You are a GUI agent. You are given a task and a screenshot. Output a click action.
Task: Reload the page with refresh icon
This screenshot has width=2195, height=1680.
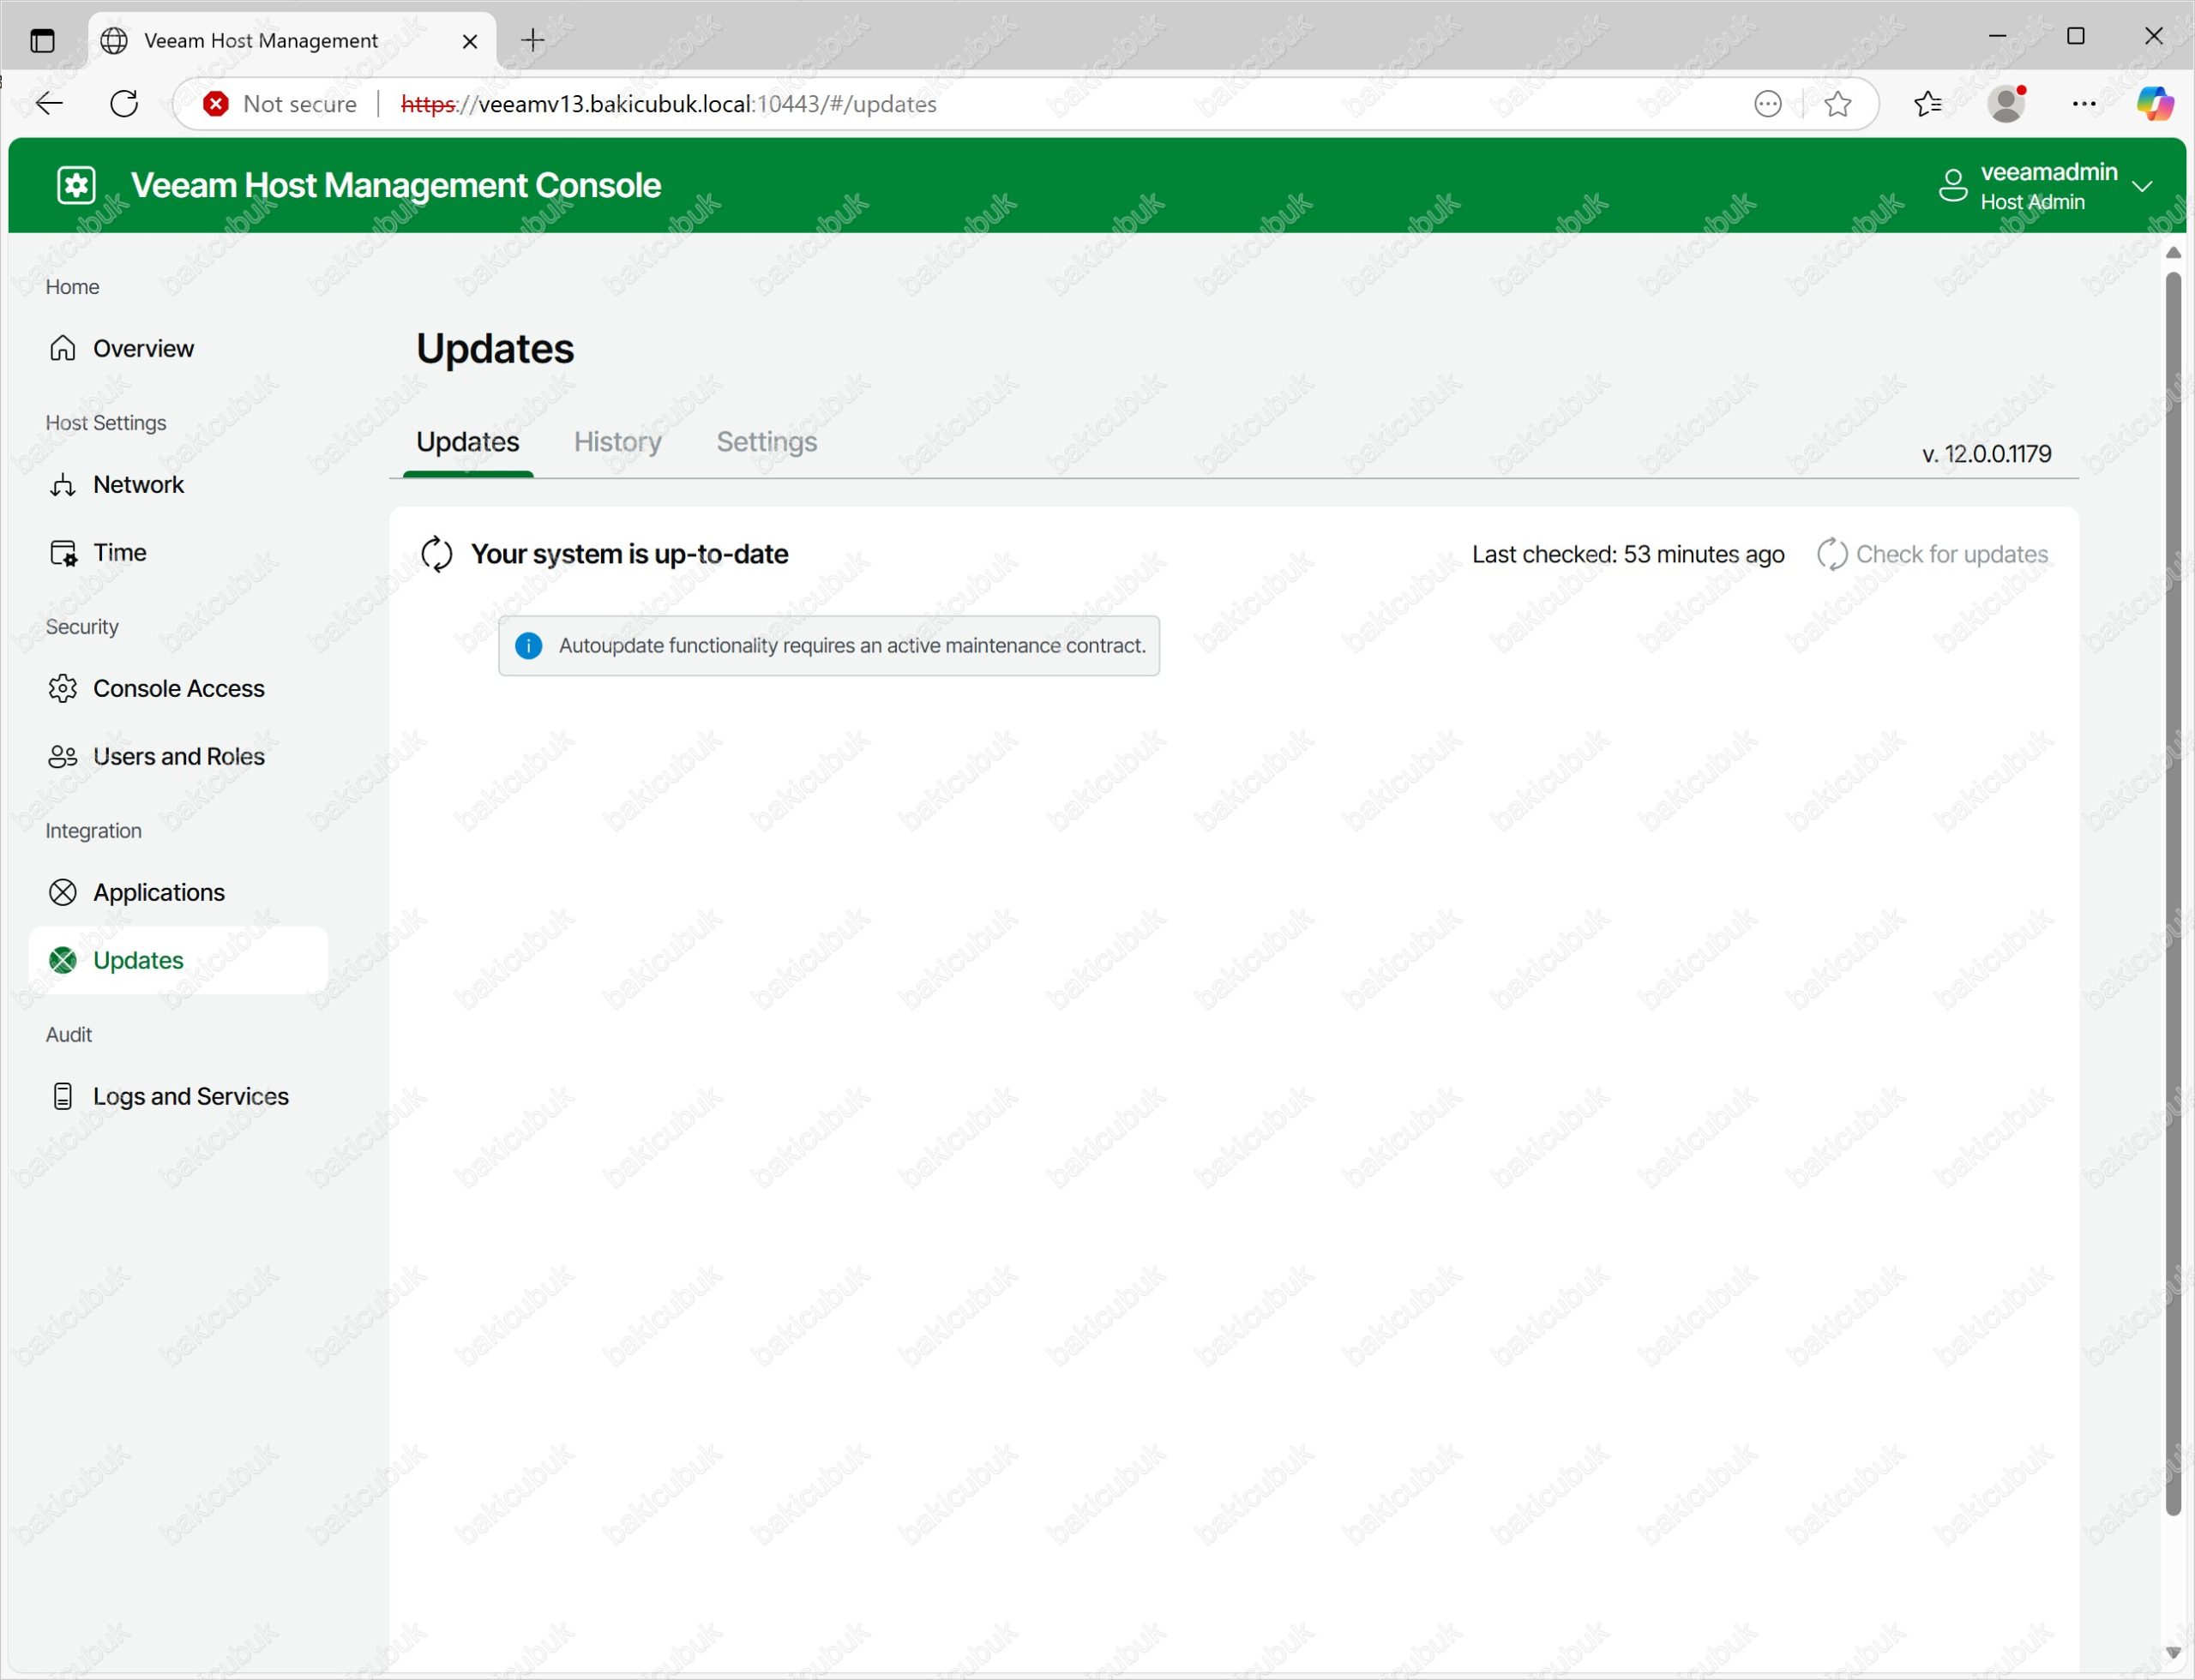[124, 103]
